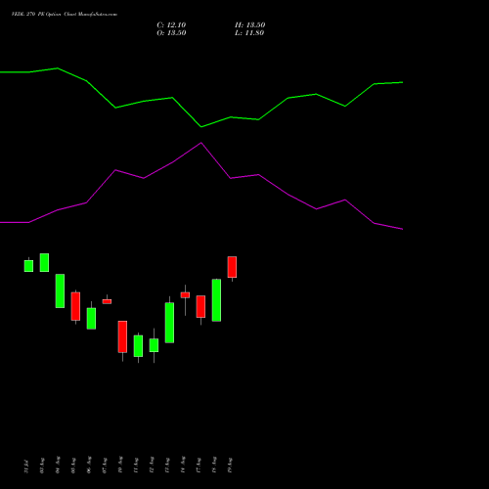Click the open price value O: 13.50
Image resolution: width=489 pixels, height=489 pixels.
[x=171, y=33]
